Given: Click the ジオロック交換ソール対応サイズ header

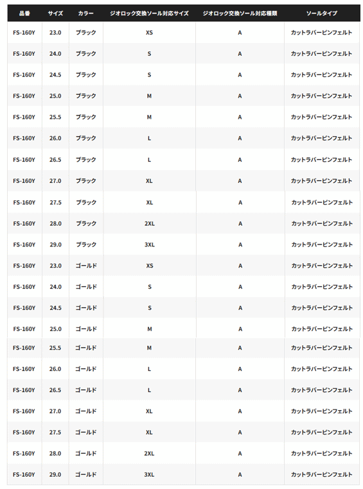Looking at the screenshot, I should pos(149,13).
